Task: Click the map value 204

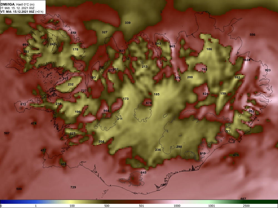Action: (x=101, y=141)
